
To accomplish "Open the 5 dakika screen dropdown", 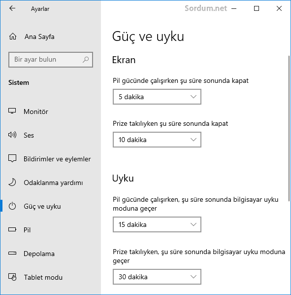I will tap(157, 97).
